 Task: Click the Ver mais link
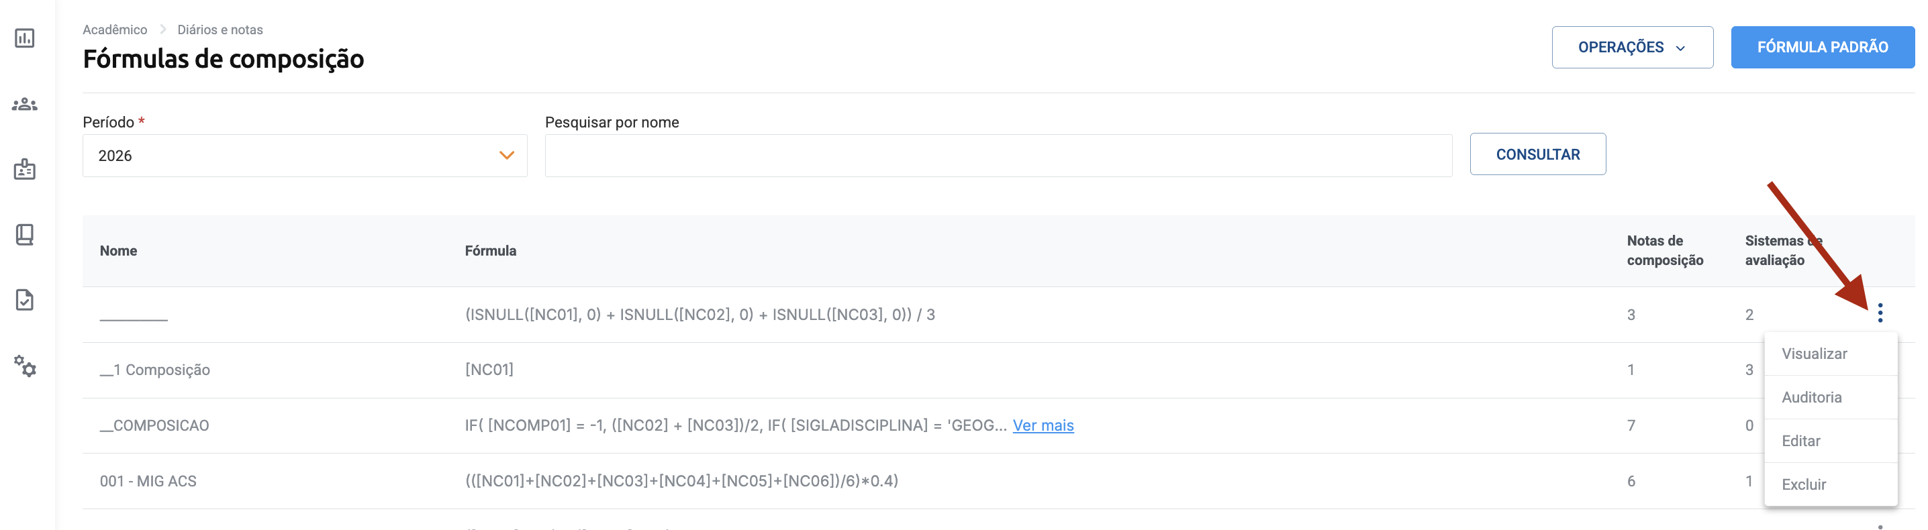(1043, 425)
